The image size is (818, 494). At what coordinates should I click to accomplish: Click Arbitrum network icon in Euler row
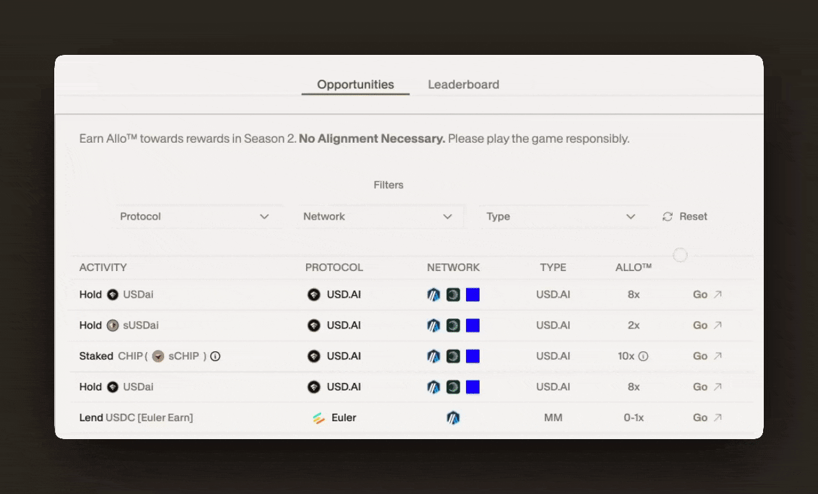(454, 418)
